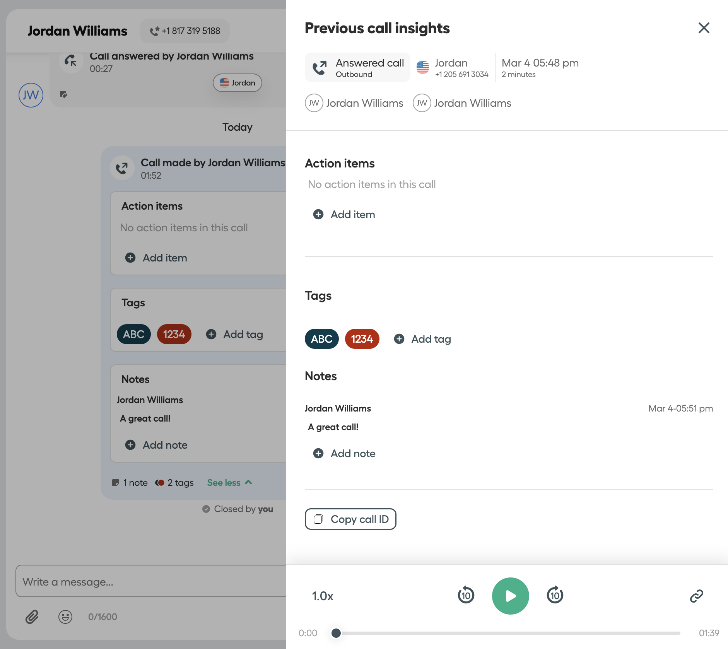Click the Answered call Outbound badge
This screenshot has width=728, height=649.
[x=357, y=67]
